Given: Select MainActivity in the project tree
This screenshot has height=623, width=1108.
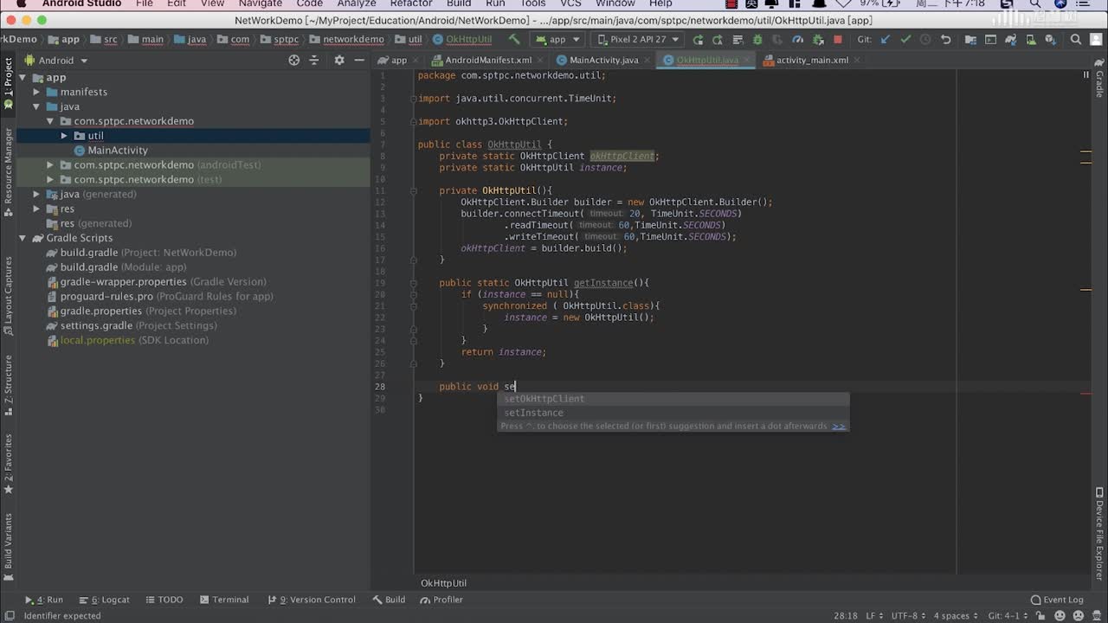Looking at the screenshot, I should click(110, 151).
